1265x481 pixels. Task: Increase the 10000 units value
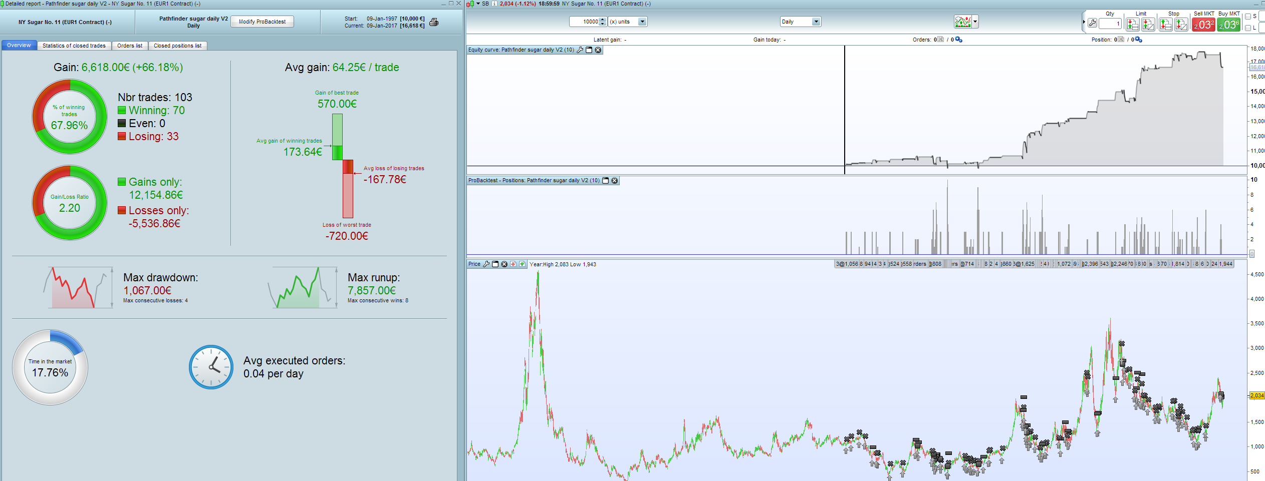point(603,20)
